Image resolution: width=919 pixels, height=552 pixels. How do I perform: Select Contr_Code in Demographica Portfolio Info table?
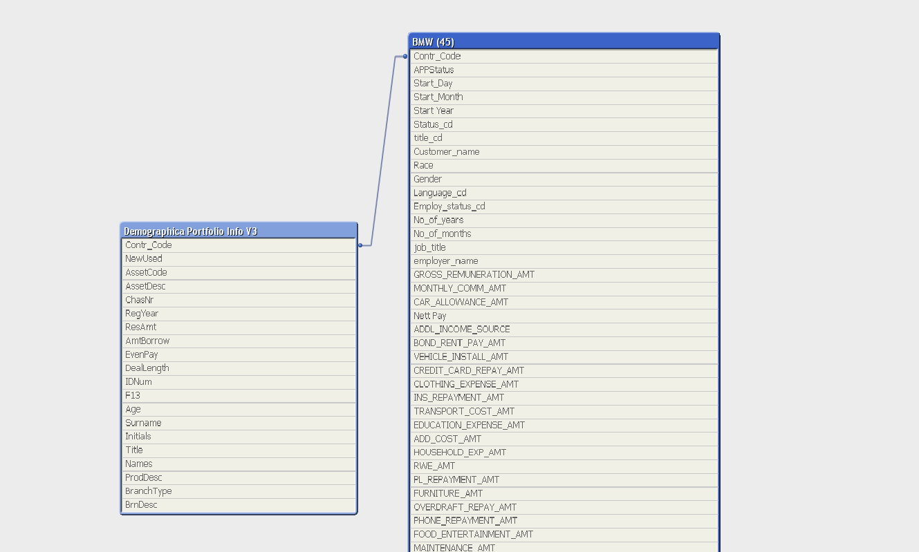coord(239,245)
